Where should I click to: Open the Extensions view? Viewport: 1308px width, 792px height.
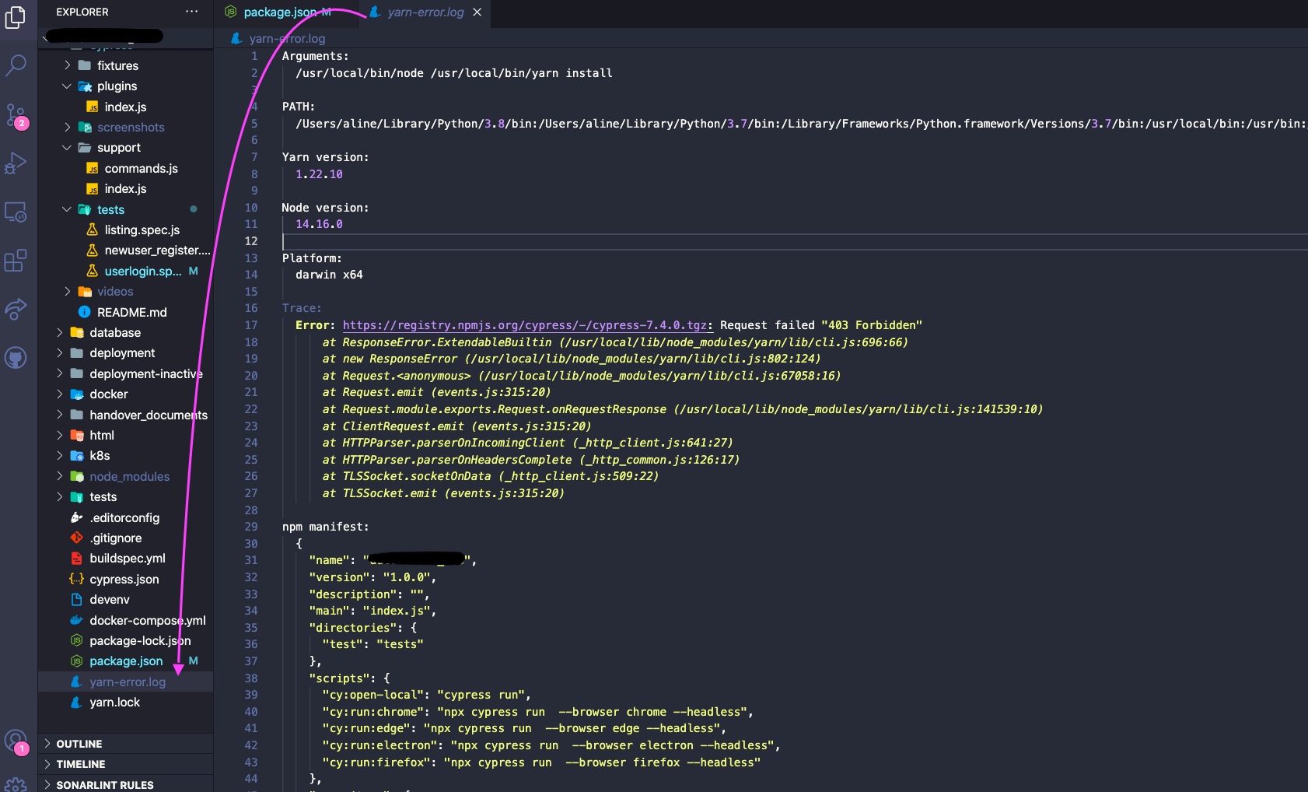click(16, 261)
